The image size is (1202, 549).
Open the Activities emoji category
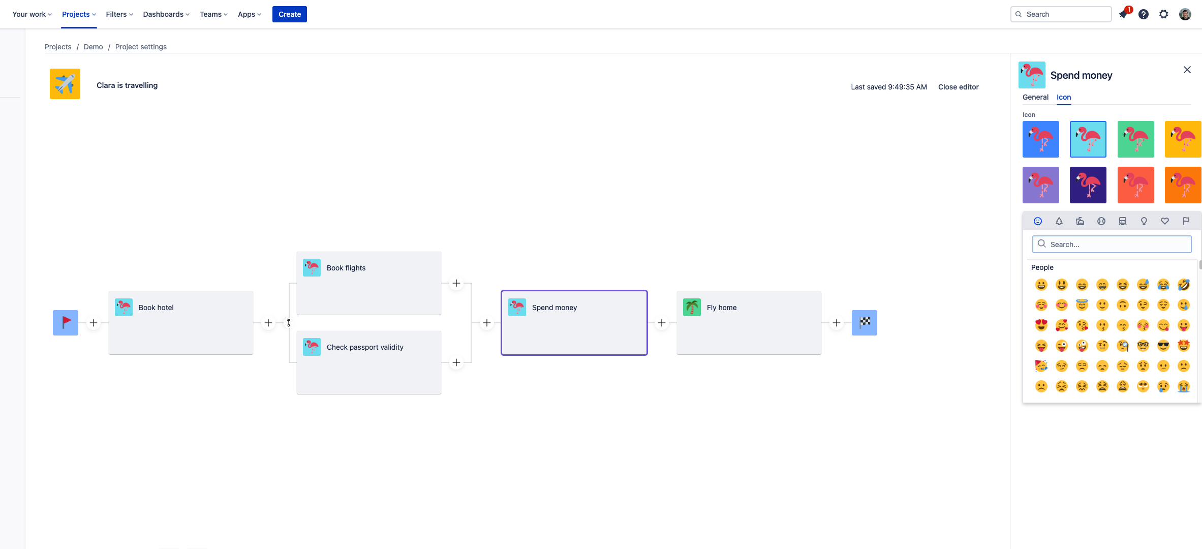tap(1101, 221)
